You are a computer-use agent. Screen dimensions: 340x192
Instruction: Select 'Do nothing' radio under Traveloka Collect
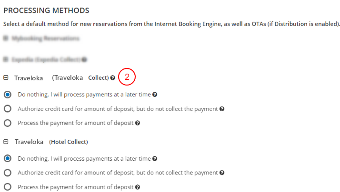pyautogui.click(x=7, y=95)
